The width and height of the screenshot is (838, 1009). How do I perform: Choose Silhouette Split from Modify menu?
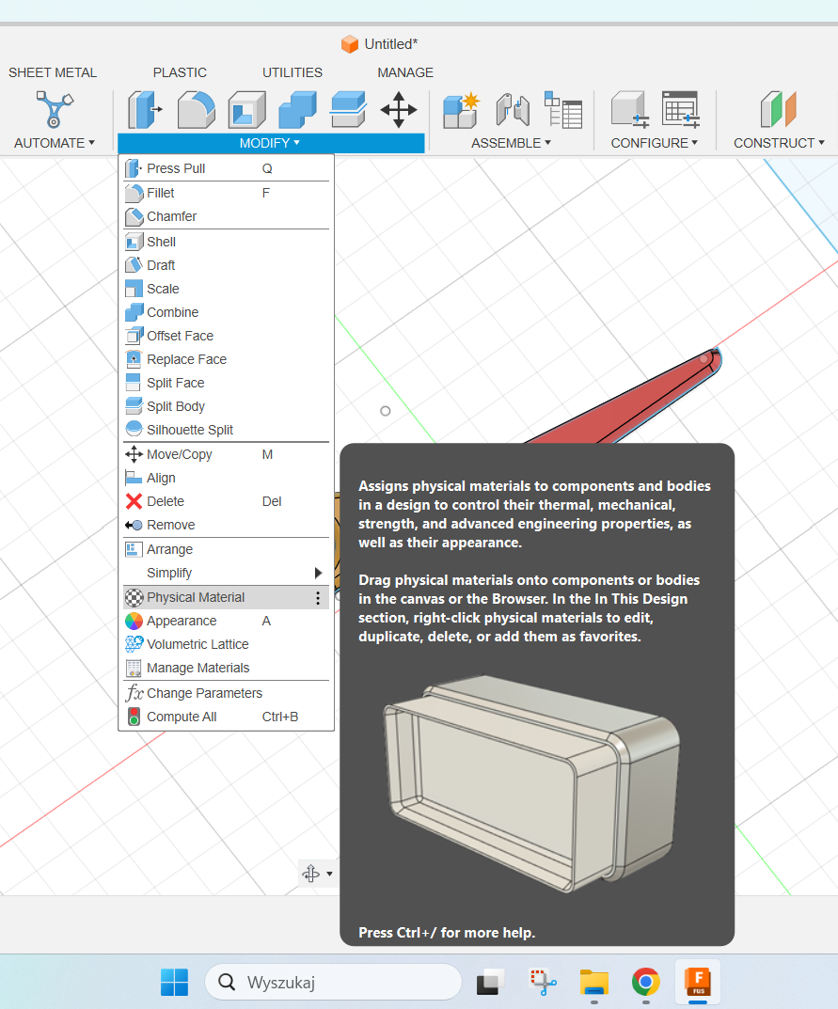[226, 430]
